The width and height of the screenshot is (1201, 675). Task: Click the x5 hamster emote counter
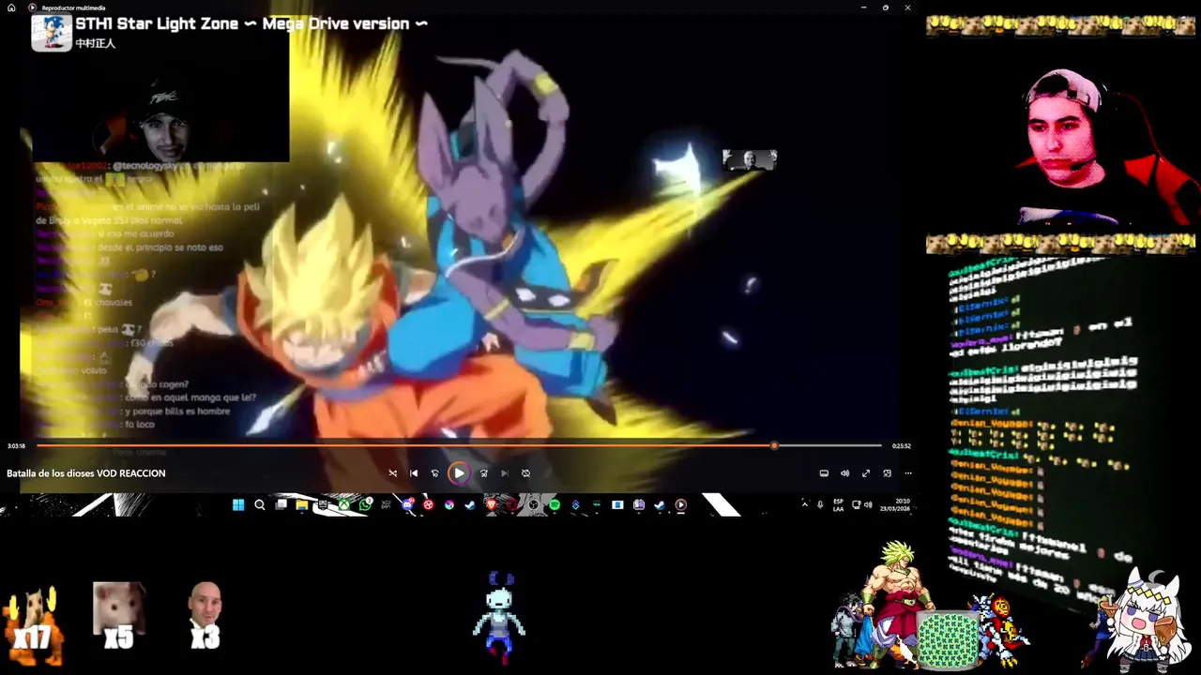(x=119, y=616)
